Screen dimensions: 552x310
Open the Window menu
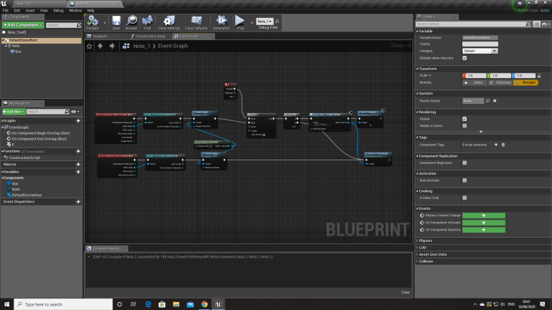click(x=75, y=11)
